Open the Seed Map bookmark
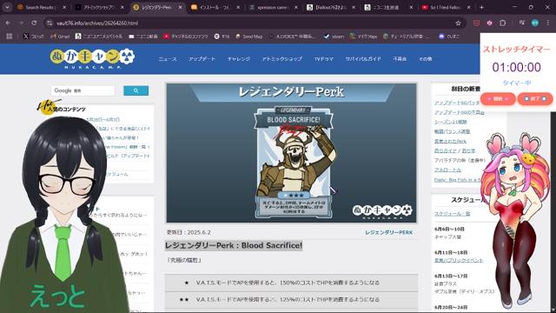The width and height of the screenshot is (556, 313). coord(249,37)
